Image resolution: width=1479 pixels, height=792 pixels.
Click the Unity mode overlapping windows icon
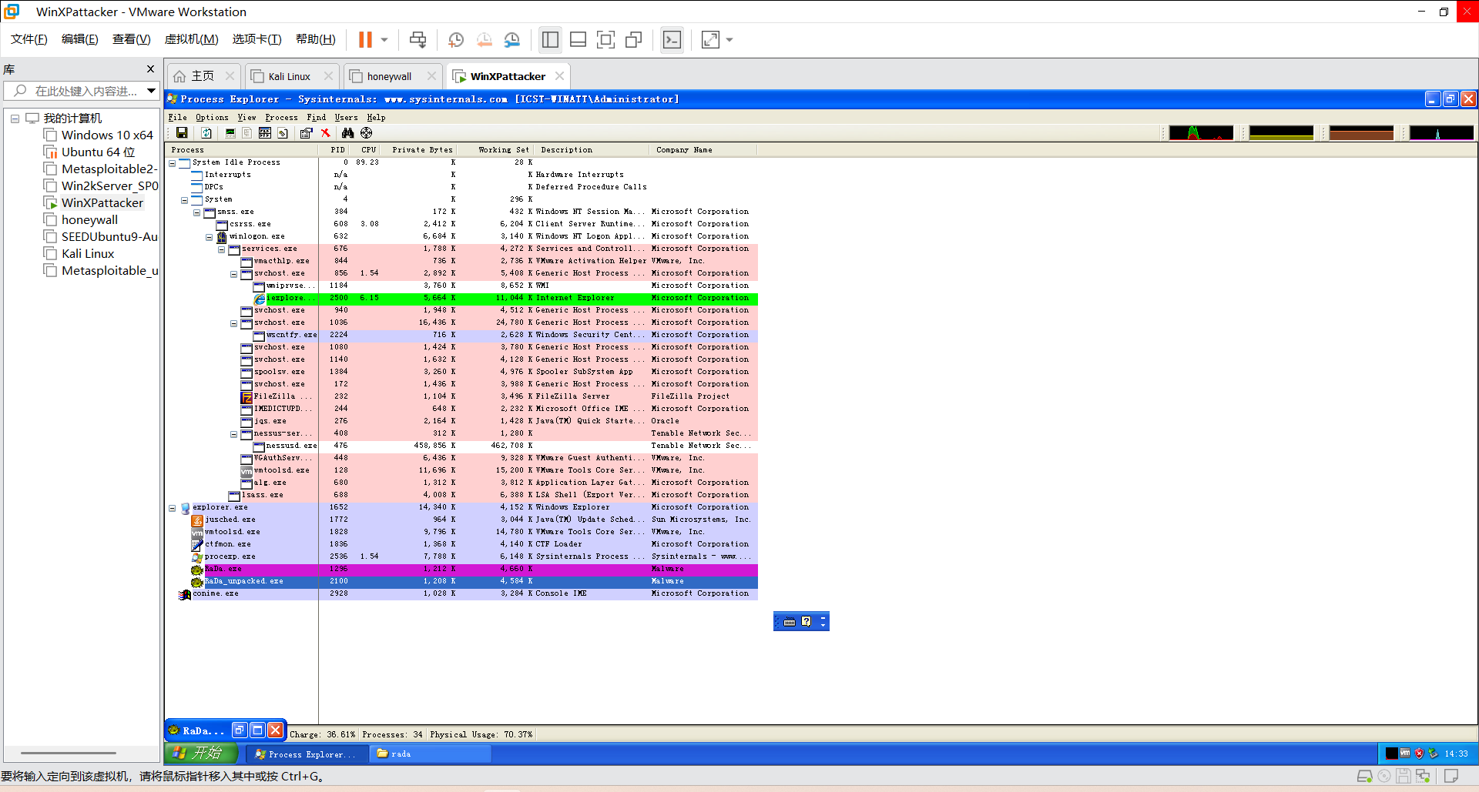[634, 39]
